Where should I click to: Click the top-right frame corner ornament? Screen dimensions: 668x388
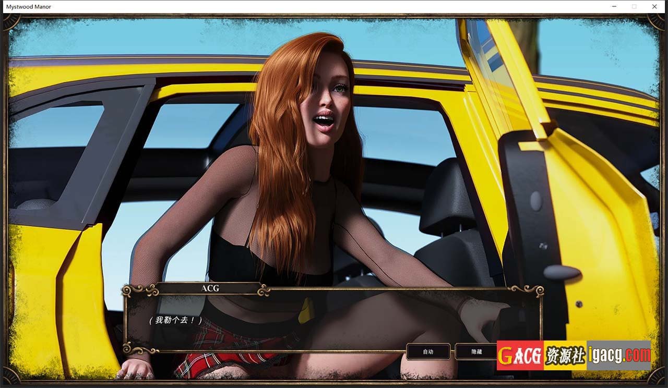click(x=656, y=21)
